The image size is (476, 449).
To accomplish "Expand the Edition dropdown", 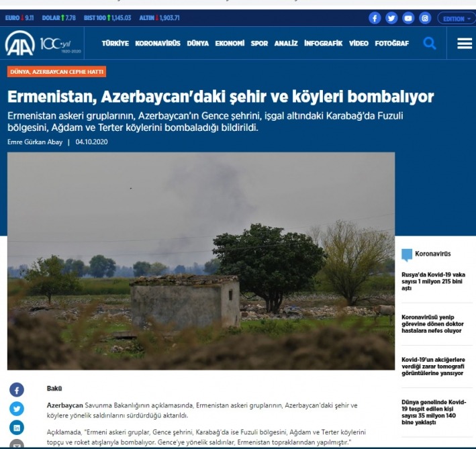I will coord(457,18).
